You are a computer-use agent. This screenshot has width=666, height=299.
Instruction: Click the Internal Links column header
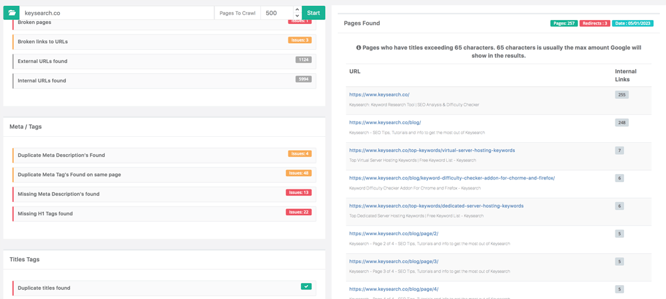coord(625,75)
